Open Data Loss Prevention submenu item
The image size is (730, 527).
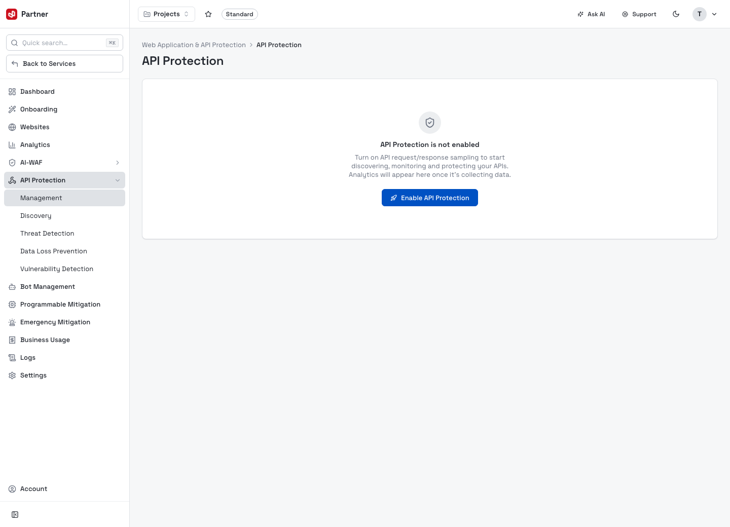coord(64,251)
